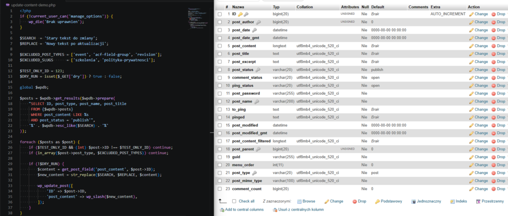Check the box for the post_name row
The width and height of the screenshot is (508, 216).
tap(220, 102)
